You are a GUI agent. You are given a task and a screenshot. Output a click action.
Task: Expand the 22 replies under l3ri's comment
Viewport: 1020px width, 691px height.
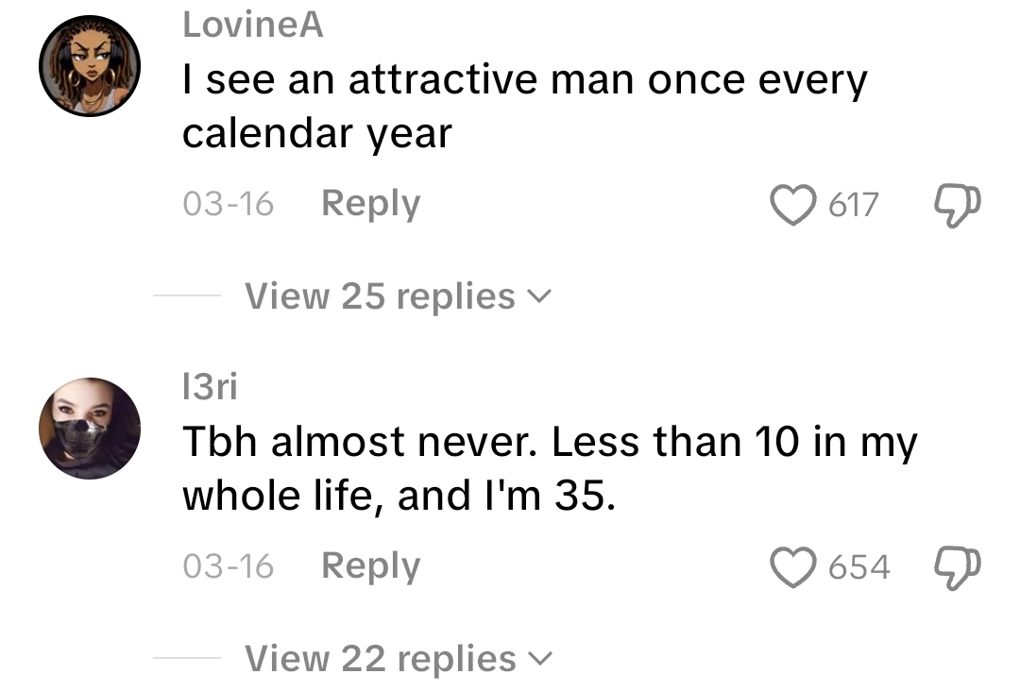[375, 658]
